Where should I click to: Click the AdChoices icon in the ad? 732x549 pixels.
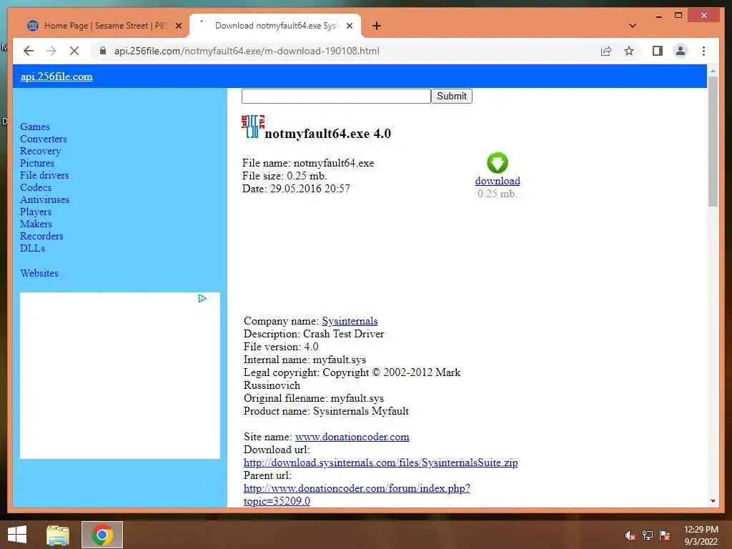[x=202, y=298]
